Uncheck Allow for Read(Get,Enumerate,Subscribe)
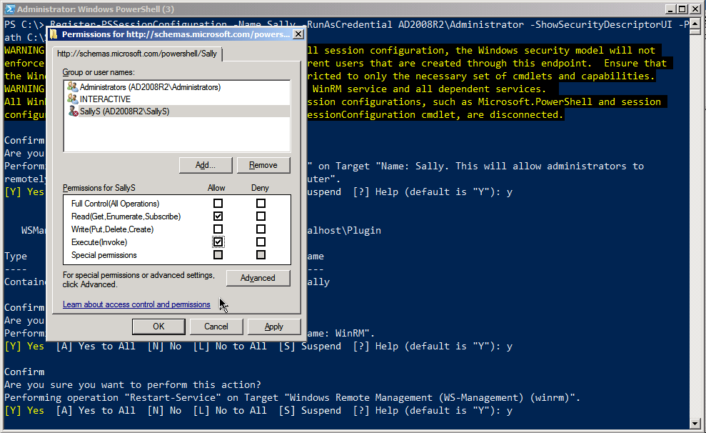The width and height of the screenshot is (706, 433). 218,216
